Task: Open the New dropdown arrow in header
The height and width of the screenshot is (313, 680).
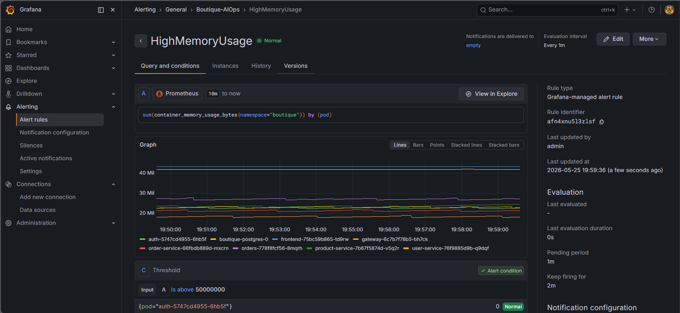Action: 634,10
